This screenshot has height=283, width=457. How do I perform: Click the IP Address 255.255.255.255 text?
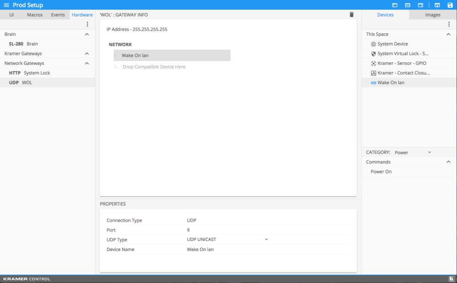[x=137, y=29]
